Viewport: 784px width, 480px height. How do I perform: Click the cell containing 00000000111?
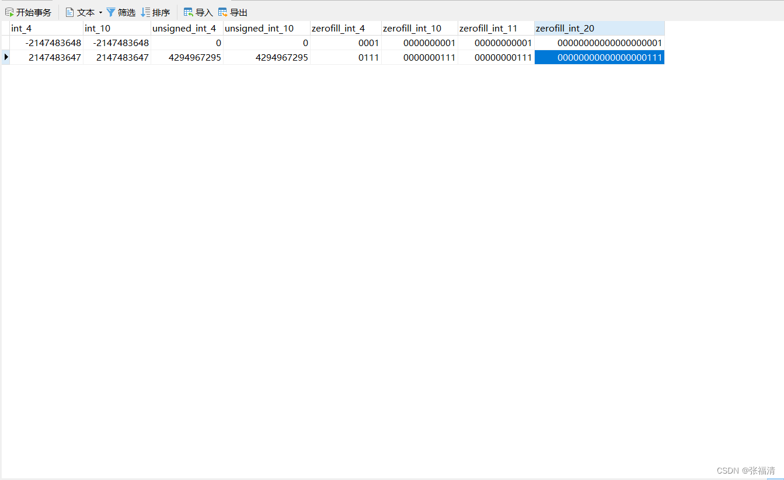(496, 57)
